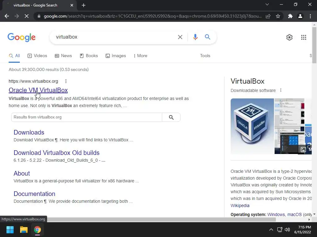Open the Oracle VM VirtualBox result link
This screenshot has width=317, height=237.
click(38, 90)
